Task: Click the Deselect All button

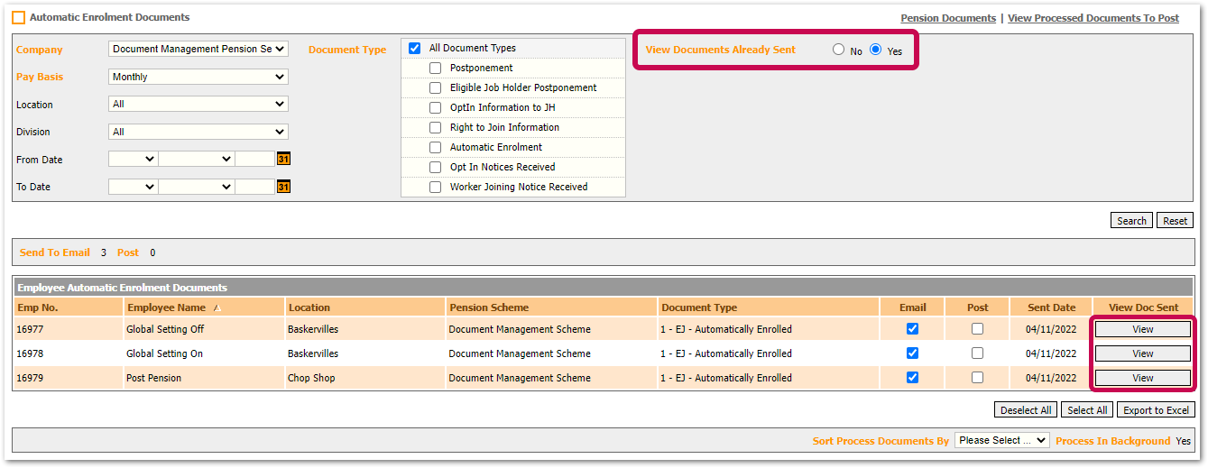Action: 1025,410
